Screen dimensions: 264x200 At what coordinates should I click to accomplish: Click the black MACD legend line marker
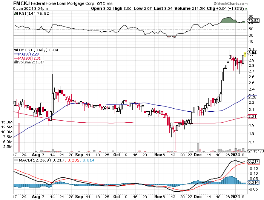pyautogui.click(x=16, y=160)
